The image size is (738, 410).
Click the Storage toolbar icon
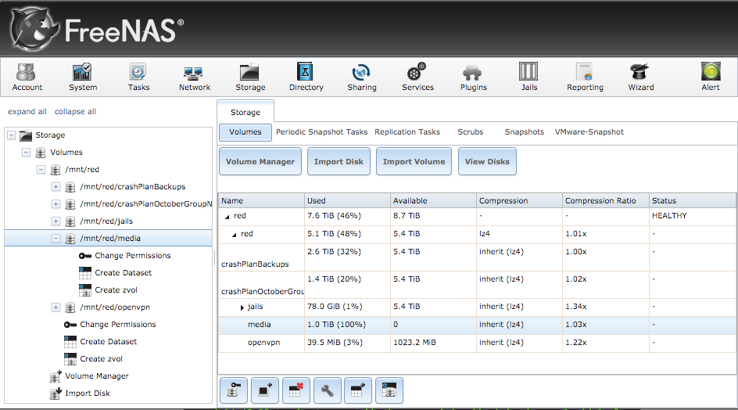point(250,77)
